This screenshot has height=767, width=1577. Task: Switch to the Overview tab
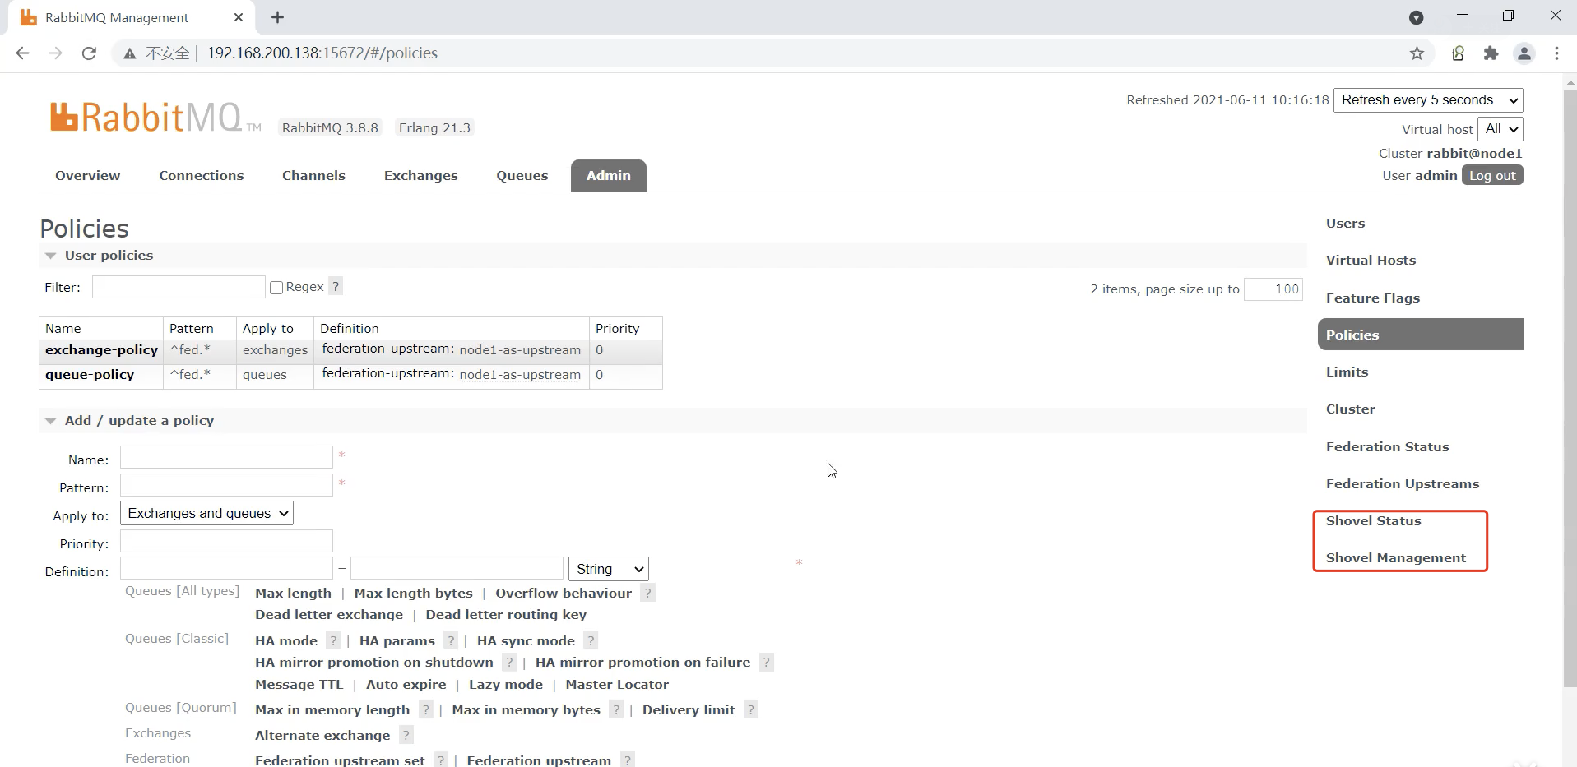[87, 176]
